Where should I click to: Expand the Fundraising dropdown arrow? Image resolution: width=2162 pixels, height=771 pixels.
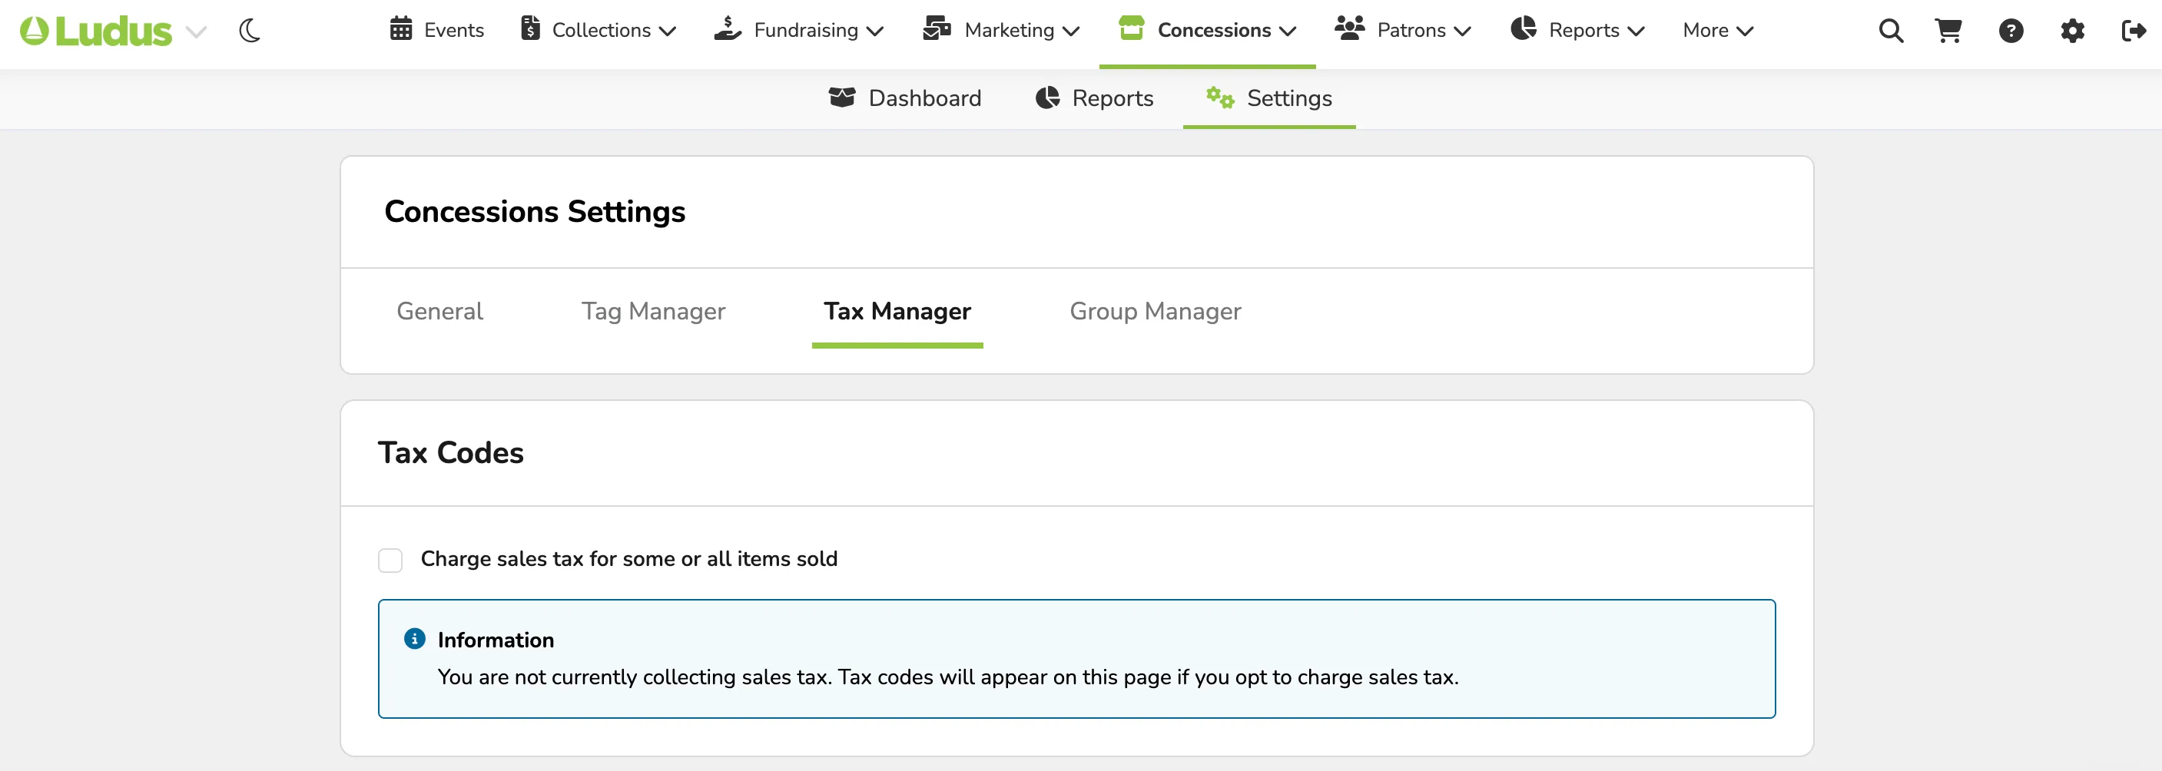tap(875, 32)
